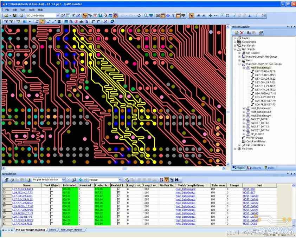Toggle the highlighted filter icon in Spreadsheet toolbar
Viewport: 296px width, 238px height.
tap(166, 180)
